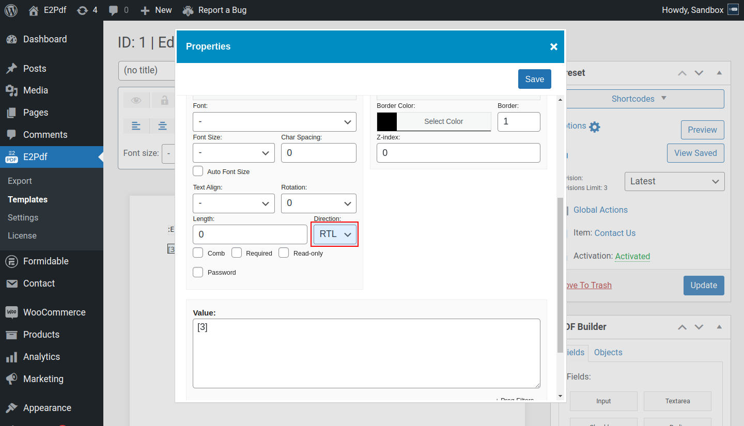Image resolution: width=744 pixels, height=426 pixels.
Task: Click the black border color swatch
Action: (x=387, y=121)
